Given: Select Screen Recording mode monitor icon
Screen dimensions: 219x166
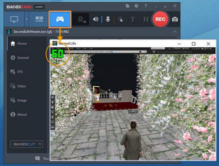Looking at the screenshot, I should pyautogui.click(x=14, y=19).
